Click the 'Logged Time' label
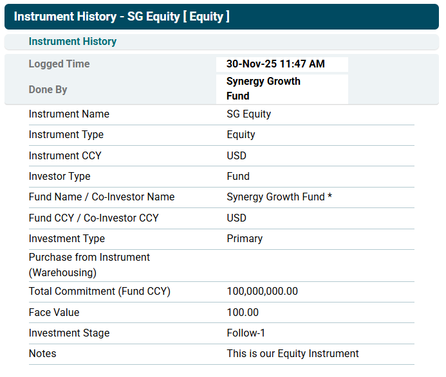The width and height of the screenshot is (446, 377). click(59, 64)
